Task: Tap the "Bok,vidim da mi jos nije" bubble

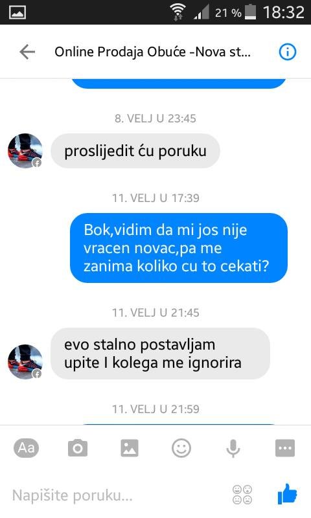Action: [178, 248]
